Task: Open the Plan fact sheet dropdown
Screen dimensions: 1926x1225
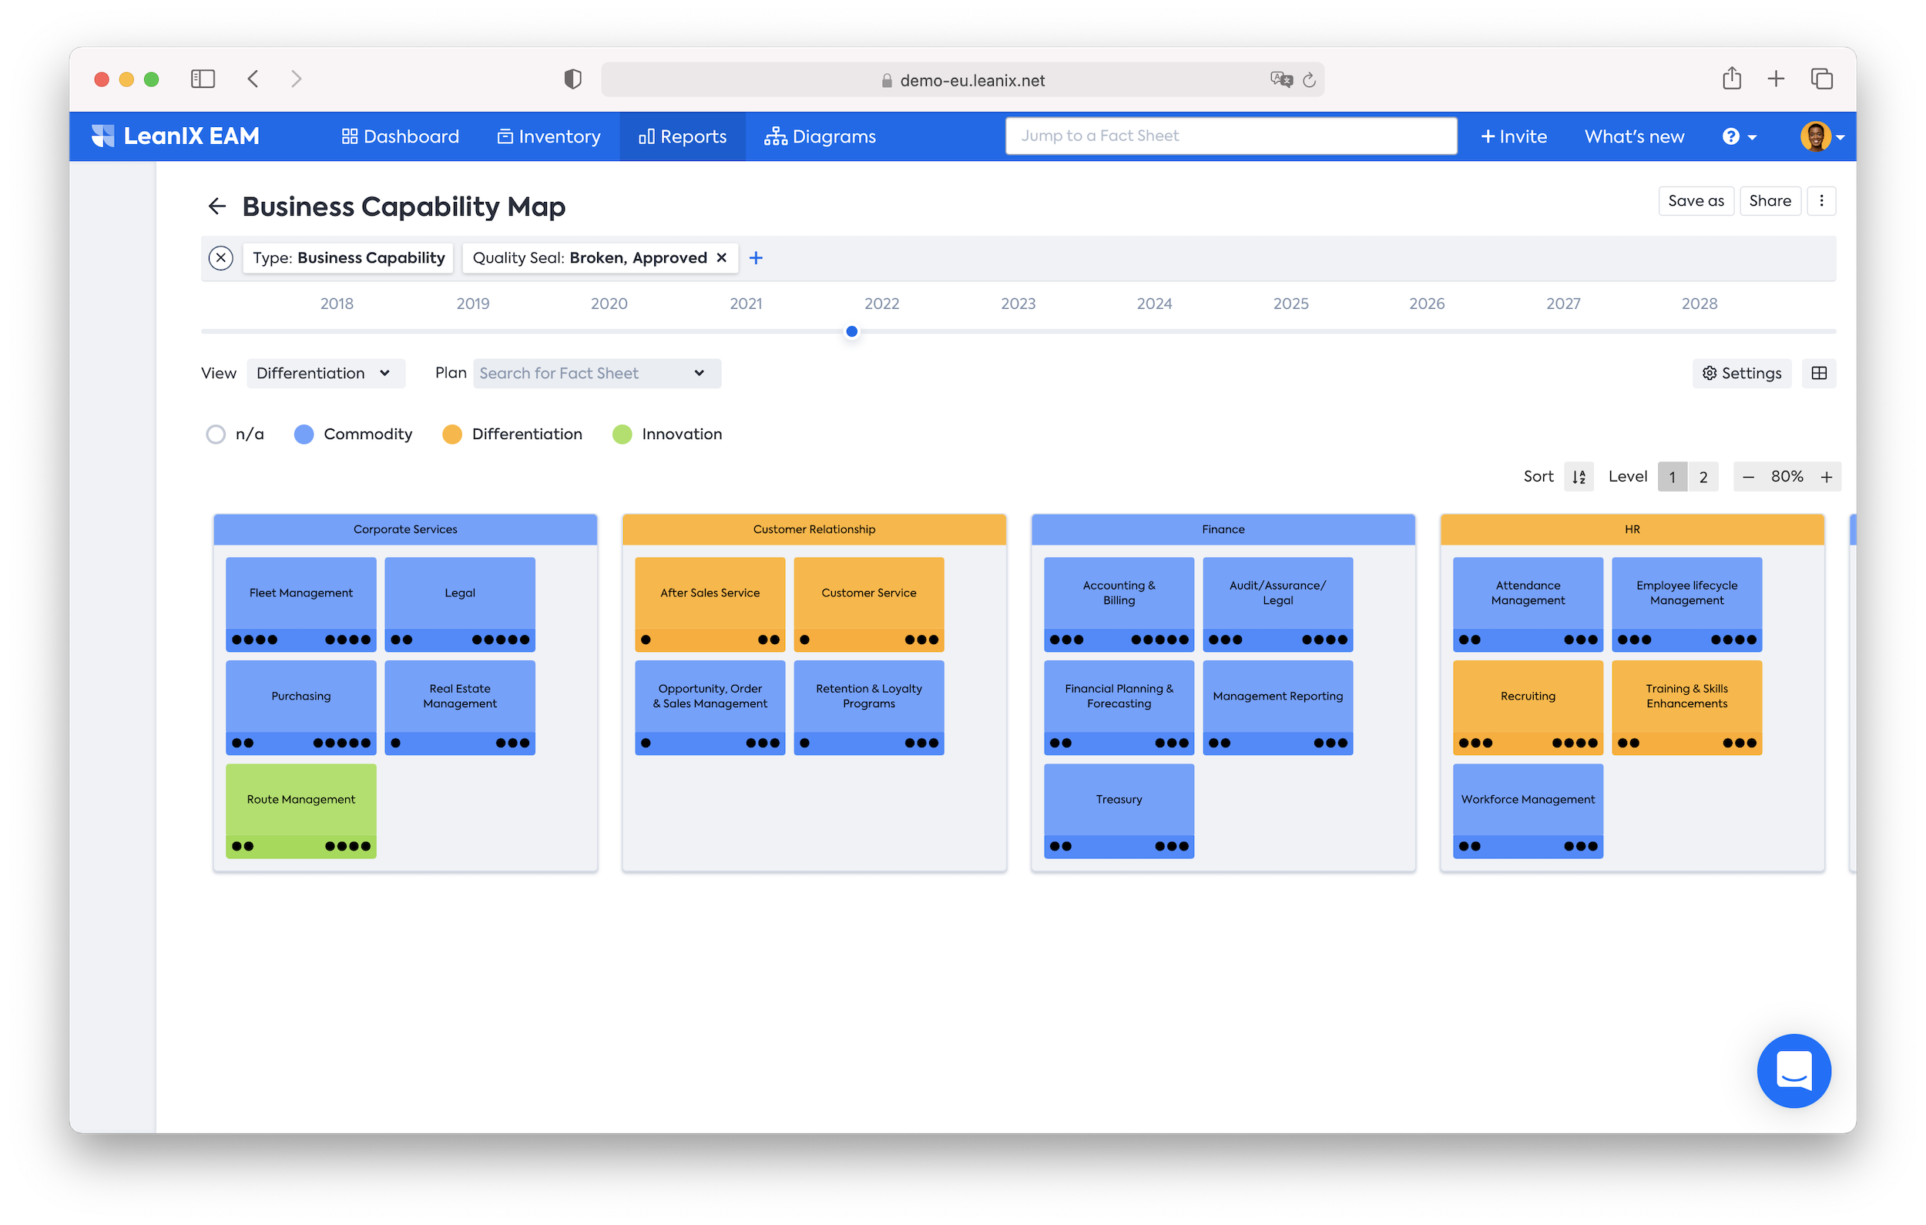Action: (x=597, y=373)
